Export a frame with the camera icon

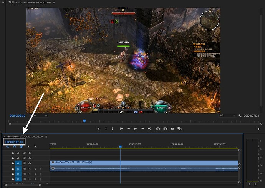click(x=172, y=129)
